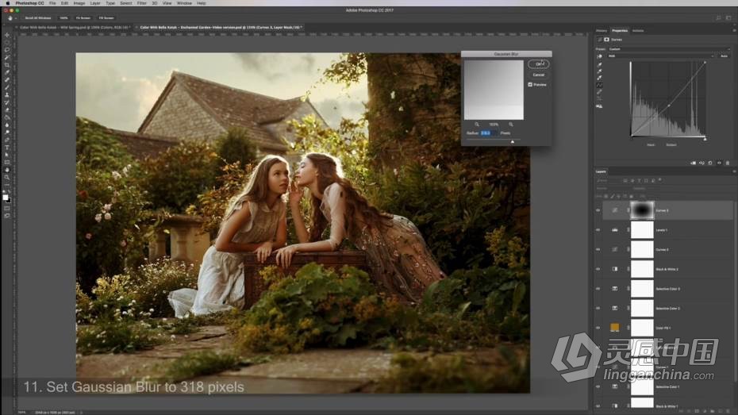
Task: Pick the black point eyedropper in Curves
Action: click(x=599, y=65)
